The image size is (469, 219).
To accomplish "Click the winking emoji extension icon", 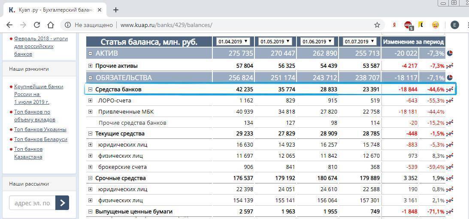I will tap(435, 25).
